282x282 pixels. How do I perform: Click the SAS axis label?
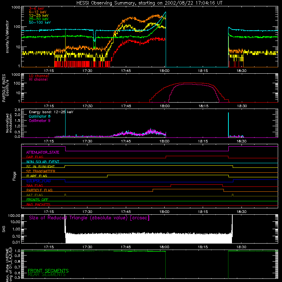(4, 229)
